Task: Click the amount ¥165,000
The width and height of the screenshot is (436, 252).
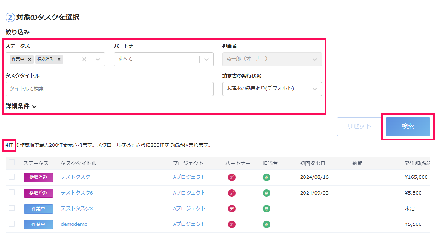Action: pyautogui.click(x=416, y=177)
